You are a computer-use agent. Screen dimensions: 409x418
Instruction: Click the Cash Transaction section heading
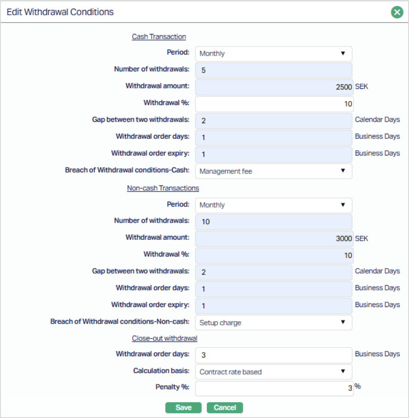[159, 37]
